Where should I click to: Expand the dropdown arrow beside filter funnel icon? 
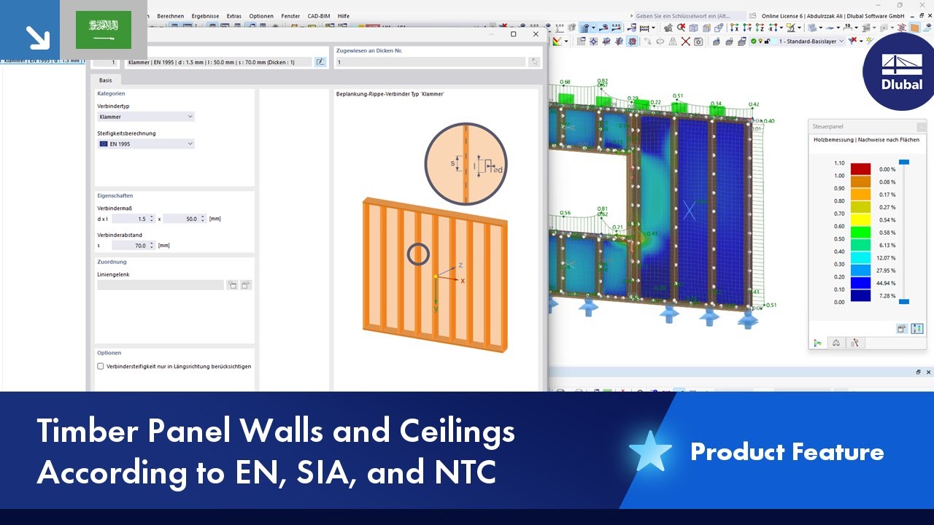point(861,42)
